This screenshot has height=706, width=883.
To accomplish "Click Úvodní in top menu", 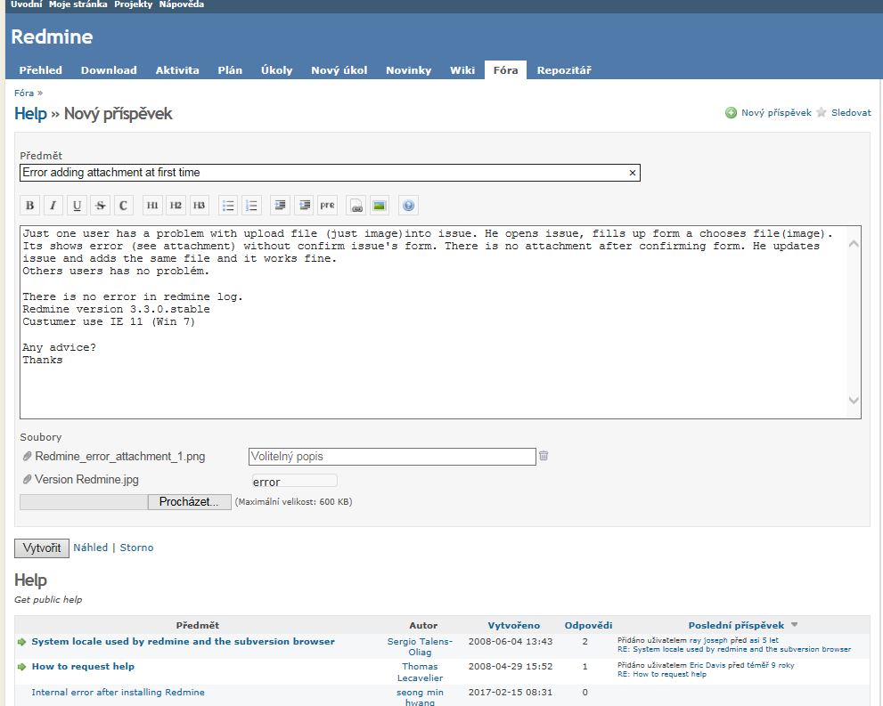I will [x=26, y=4].
